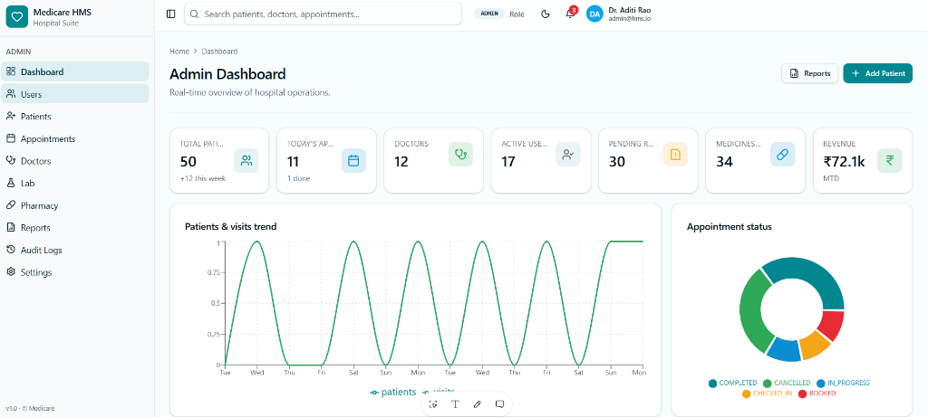This screenshot has width=928, height=417.
Task: Open Lab in the sidebar
Action: coord(75,183)
